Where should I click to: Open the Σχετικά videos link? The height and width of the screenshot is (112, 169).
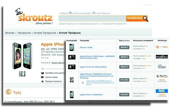click(52, 77)
